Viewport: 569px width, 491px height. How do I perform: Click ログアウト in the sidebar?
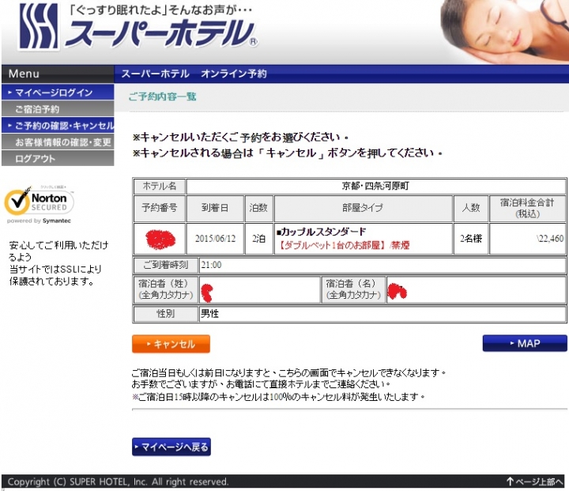(x=58, y=158)
